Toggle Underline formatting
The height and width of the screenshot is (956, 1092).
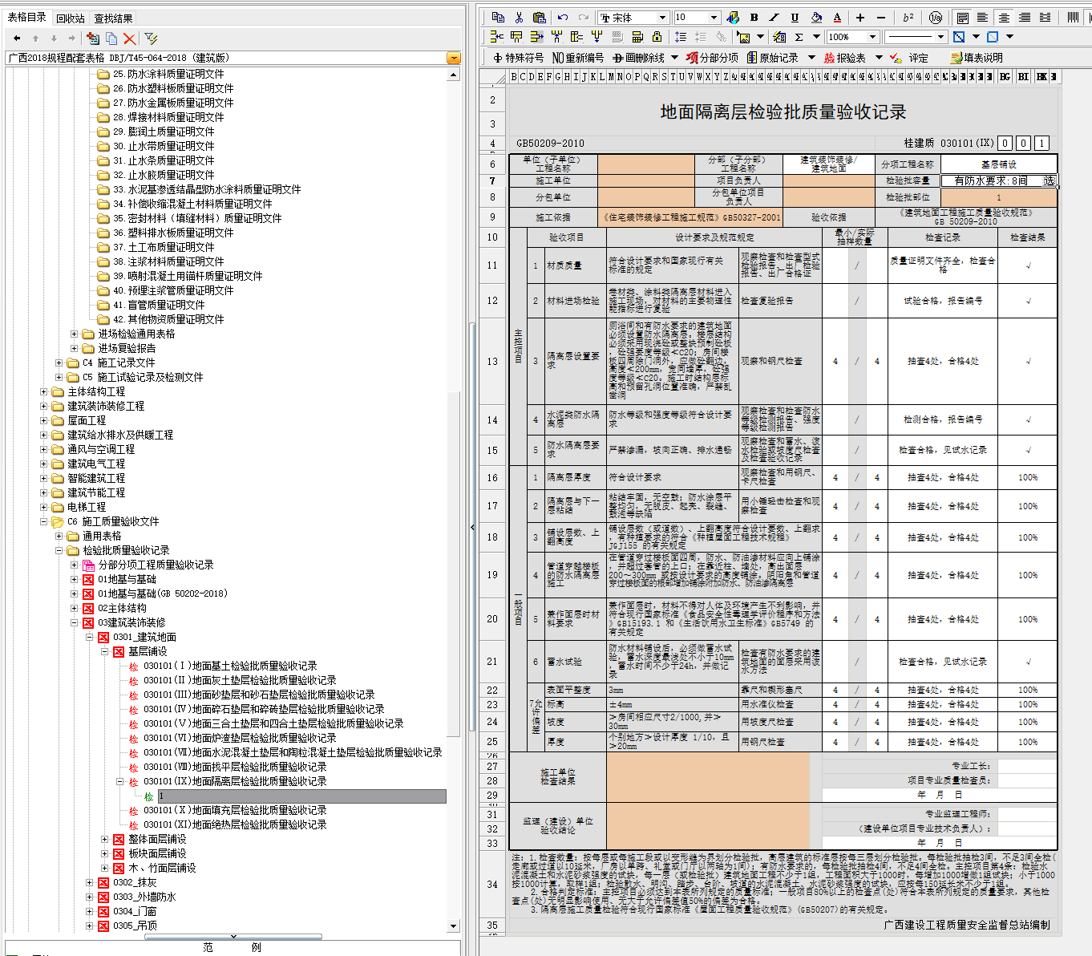(x=795, y=17)
